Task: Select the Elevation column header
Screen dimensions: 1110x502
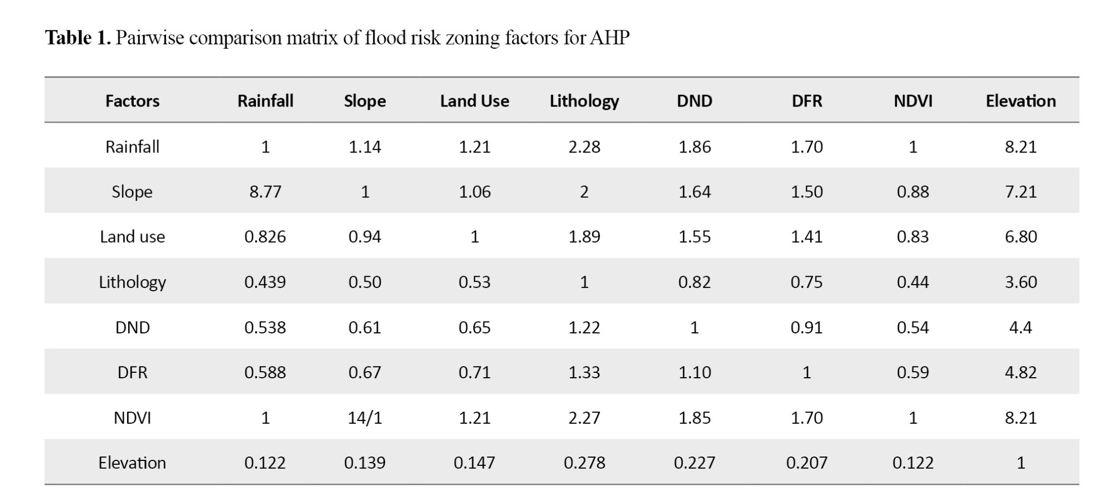Action: [1020, 101]
